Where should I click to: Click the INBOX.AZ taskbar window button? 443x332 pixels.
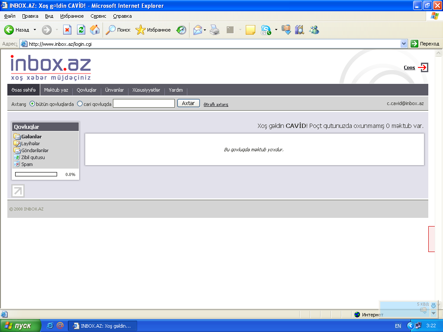pos(103,326)
